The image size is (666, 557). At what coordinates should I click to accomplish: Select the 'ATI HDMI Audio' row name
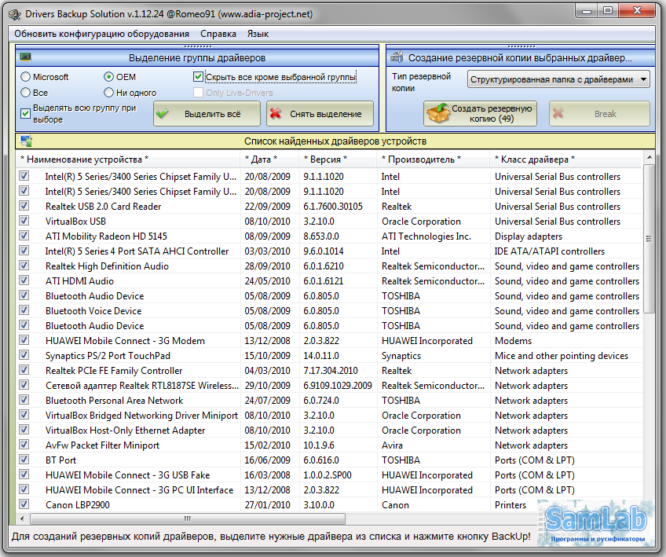[79, 280]
